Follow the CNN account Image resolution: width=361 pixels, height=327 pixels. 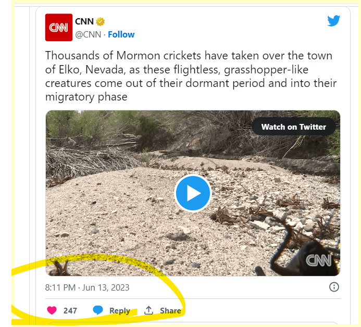(121, 34)
